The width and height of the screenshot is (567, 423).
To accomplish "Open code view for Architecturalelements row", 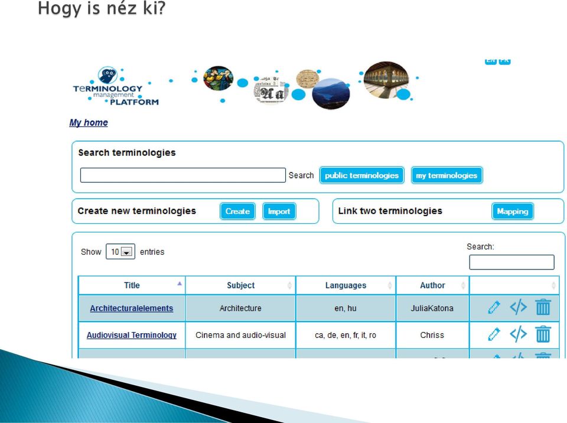I will 518,307.
